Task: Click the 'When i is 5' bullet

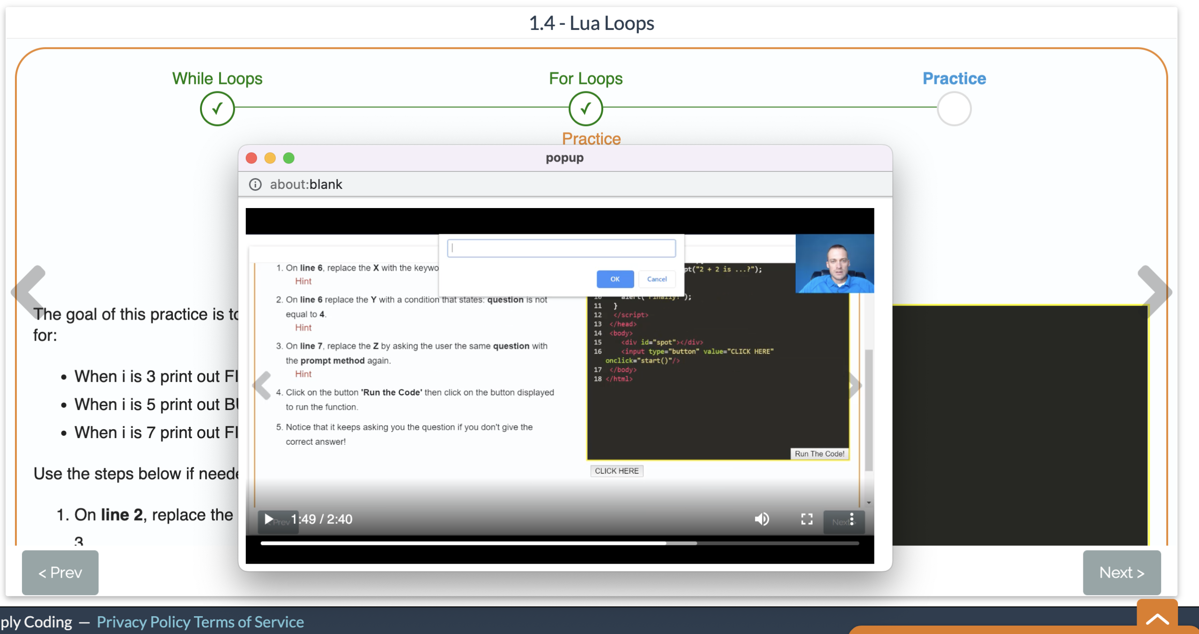Action: (x=156, y=404)
